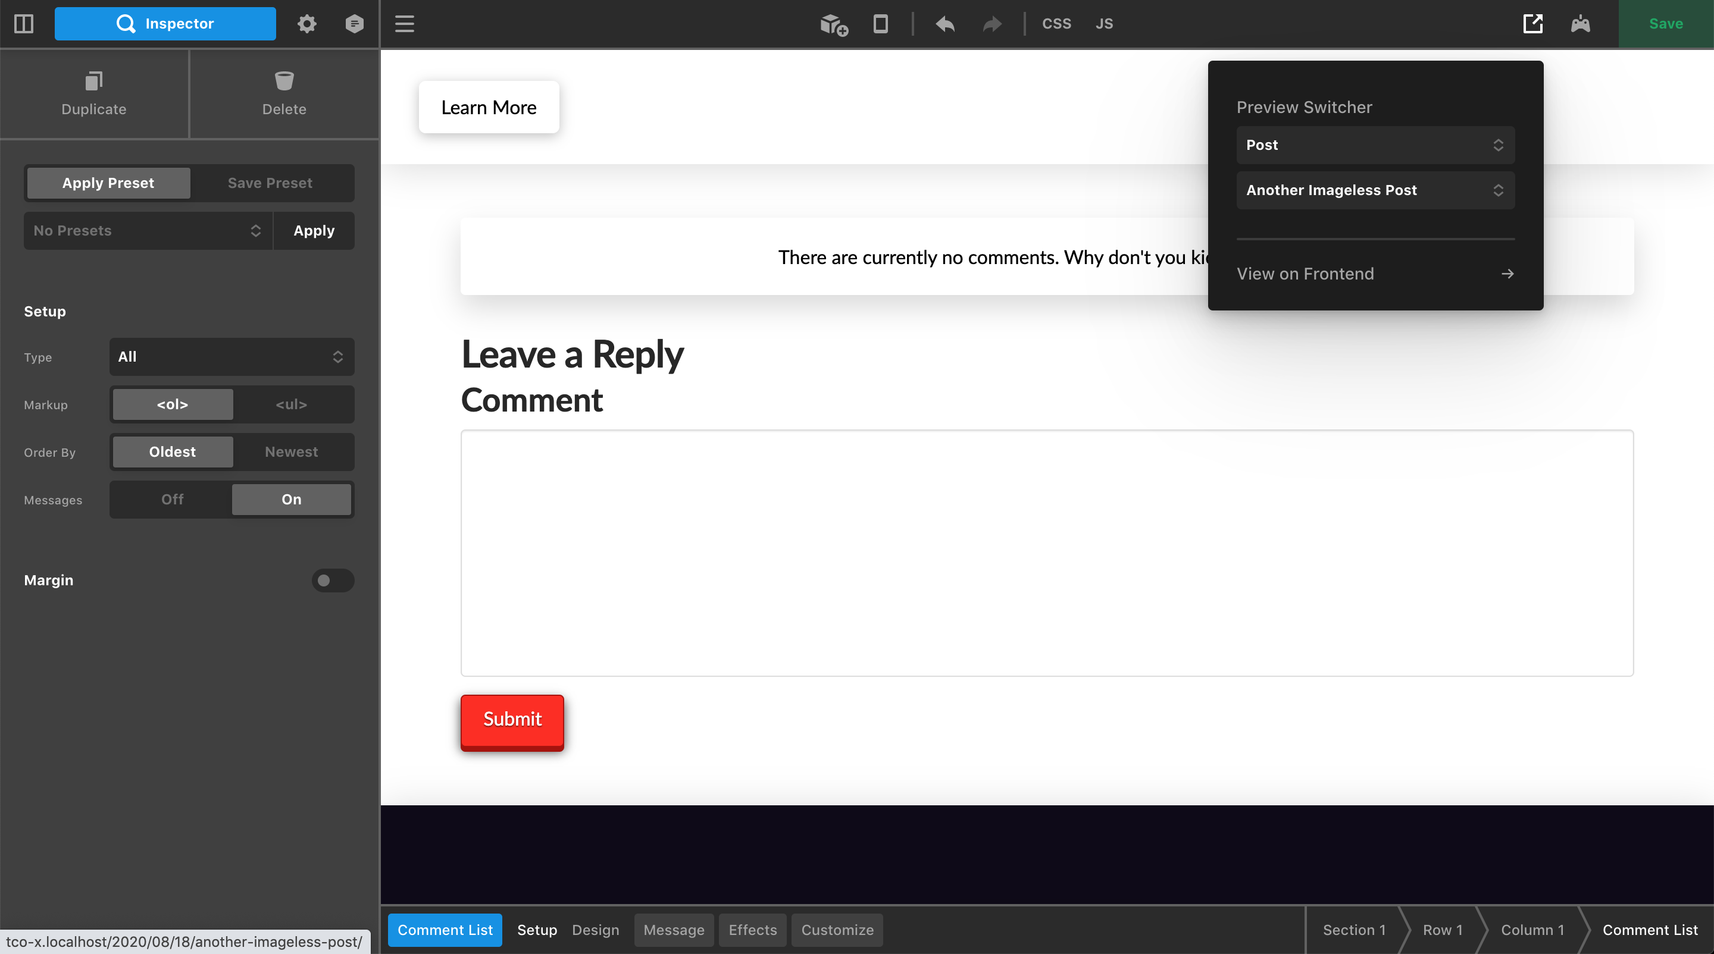Click the red Submit button

coord(512,720)
